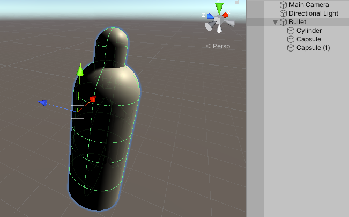The image size is (349, 217).
Task: Click the move gizmo plane square handle
Action: (77, 112)
